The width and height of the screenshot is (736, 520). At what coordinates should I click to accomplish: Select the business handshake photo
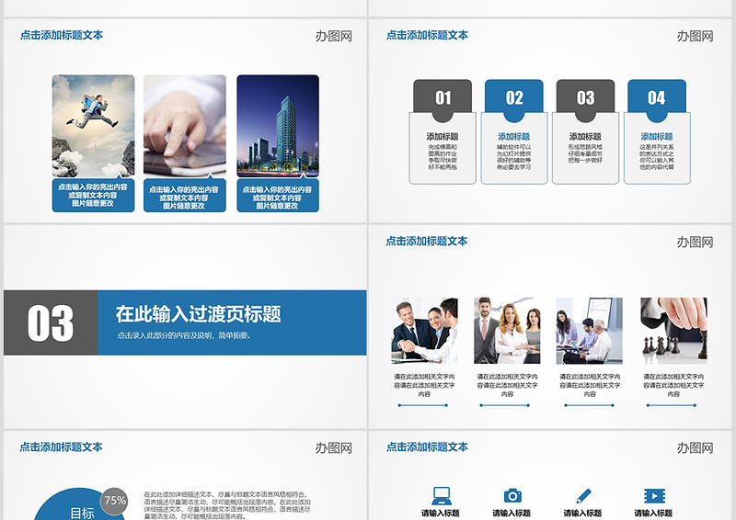click(x=424, y=331)
